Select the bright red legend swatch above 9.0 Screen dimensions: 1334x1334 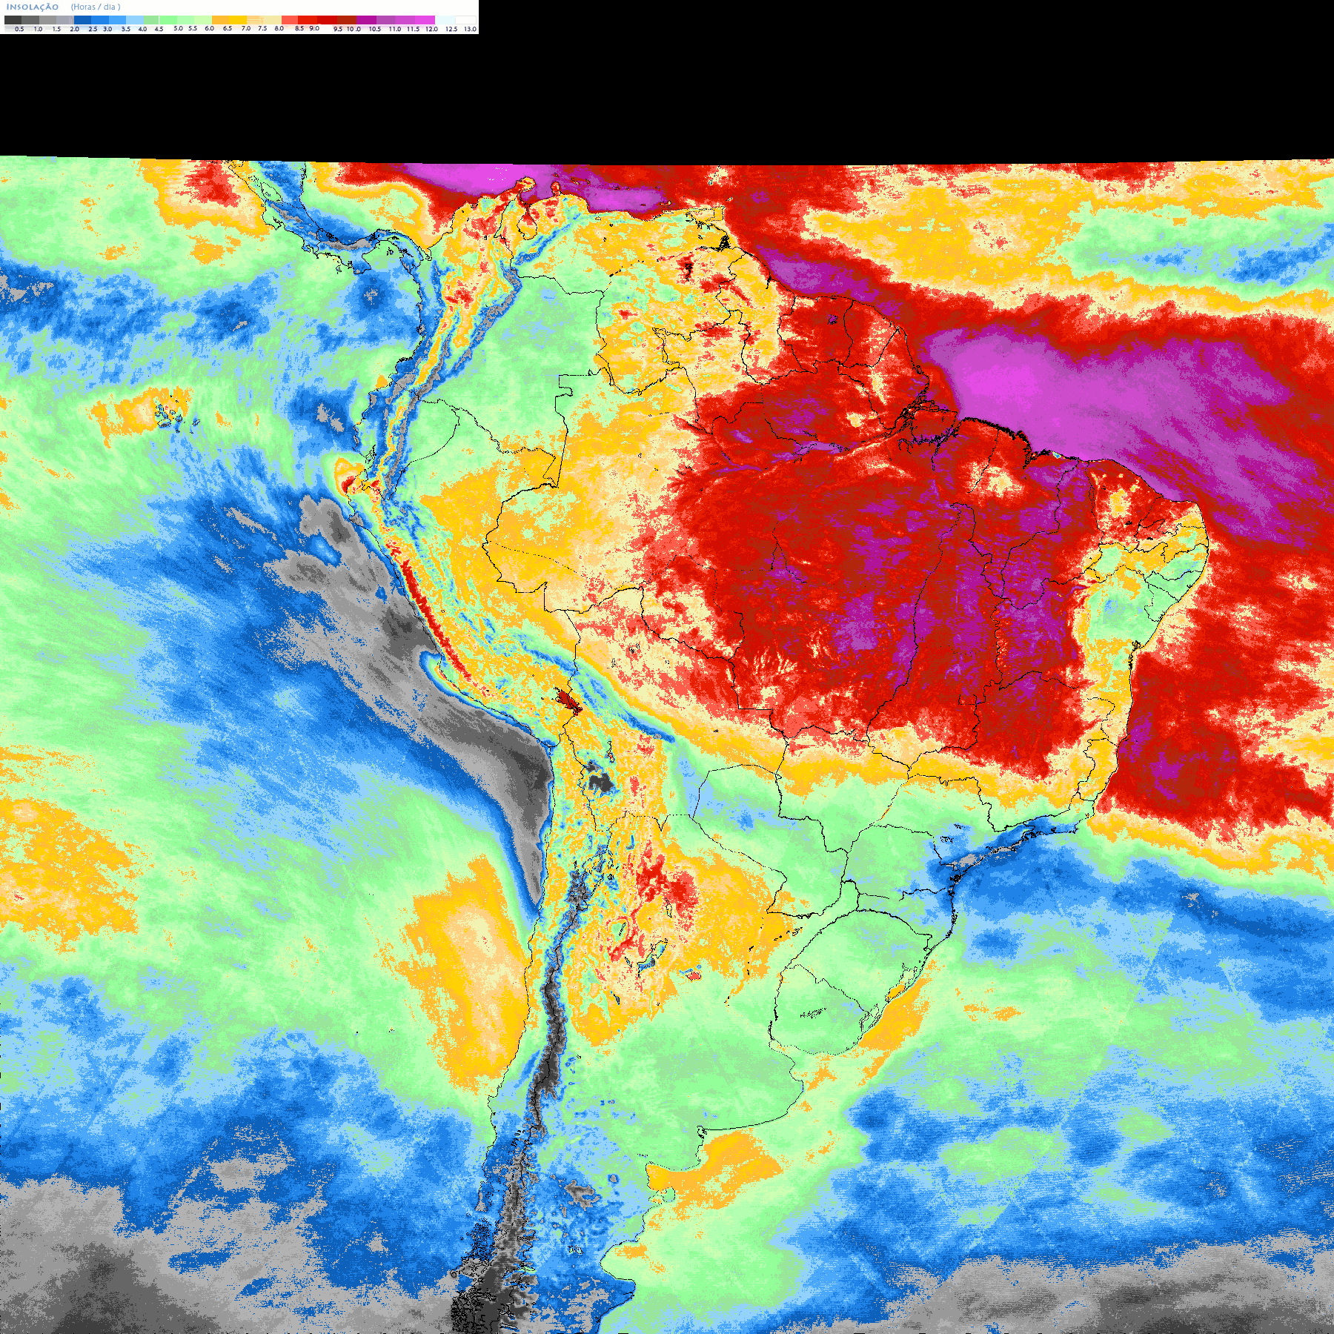click(x=308, y=20)
